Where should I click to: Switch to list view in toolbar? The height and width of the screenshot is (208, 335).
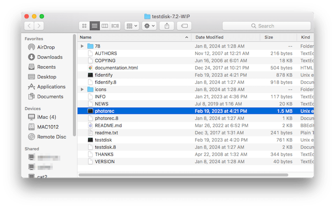coord(95,26)
